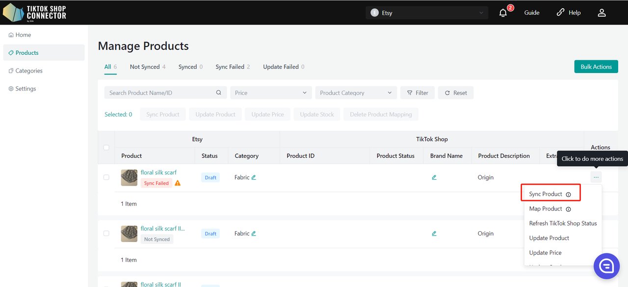Edit brand name for floral silk scarf II...
Screen dimensions: 628x287
click(434, 234)
